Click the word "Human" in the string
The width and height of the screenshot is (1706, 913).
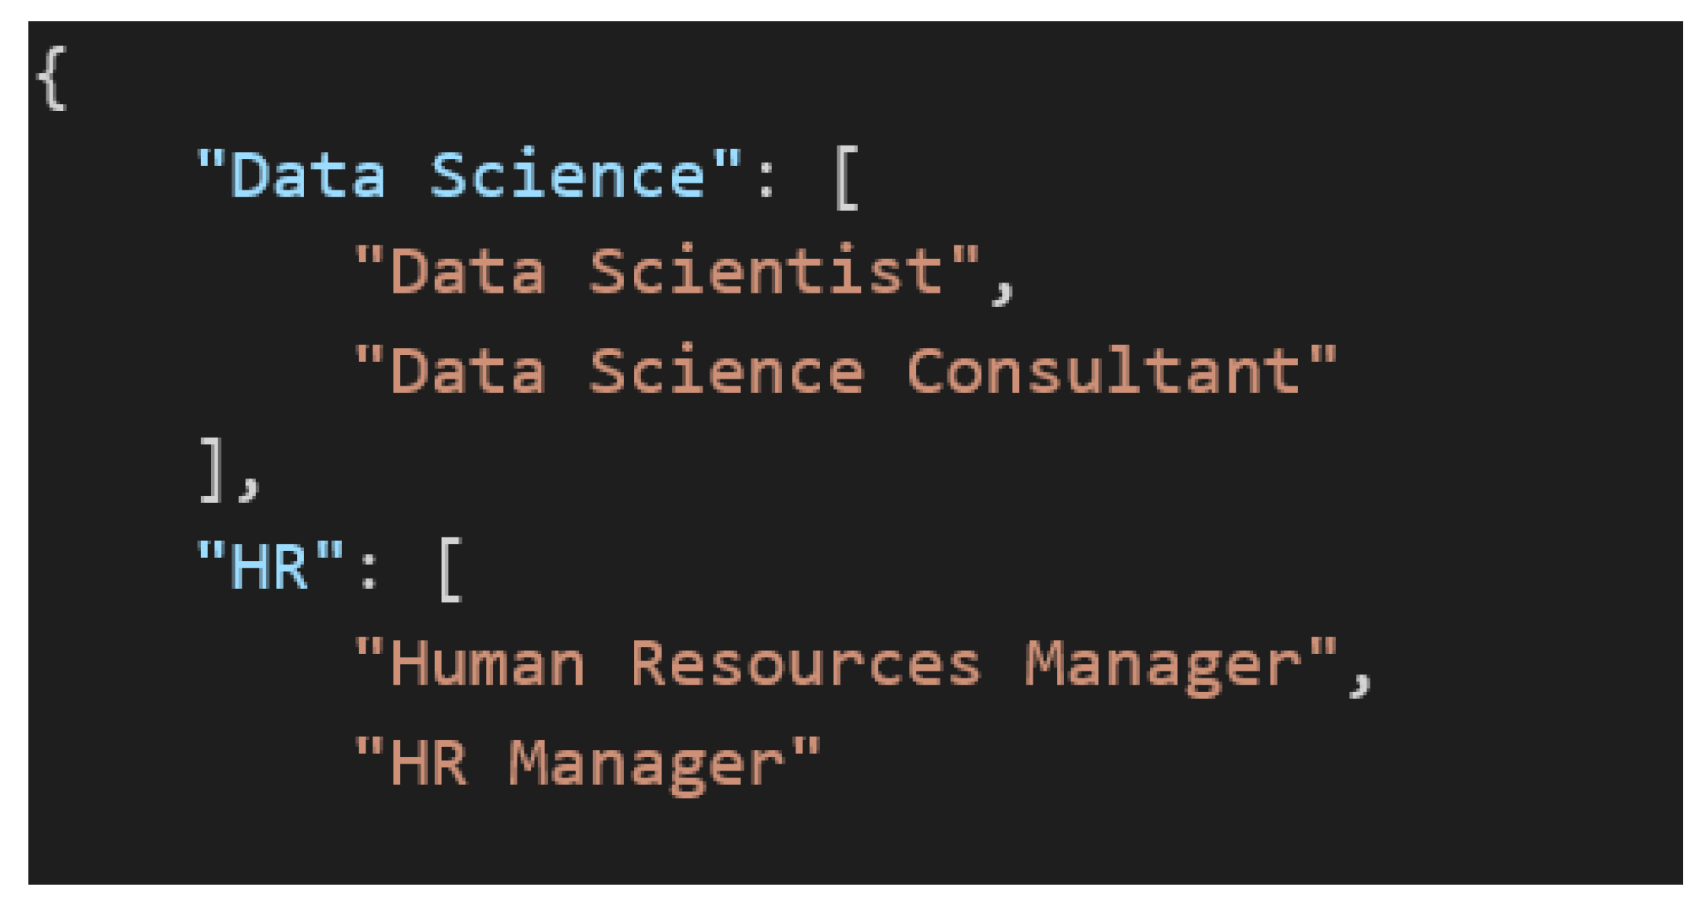pyautogui.click(x=487, y=664)
